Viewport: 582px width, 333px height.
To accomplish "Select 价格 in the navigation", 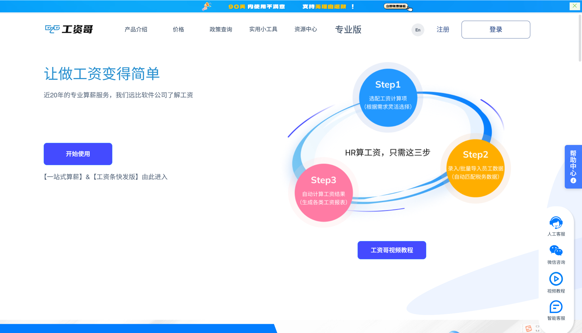I will coord(178,30).
